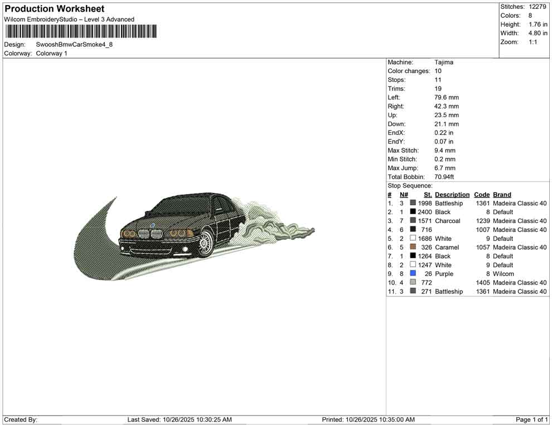Image resolution: width=552 pixels, height=425 pixels.
Task: Click stitch count 1686 in row 5
Action: point(425,238)
